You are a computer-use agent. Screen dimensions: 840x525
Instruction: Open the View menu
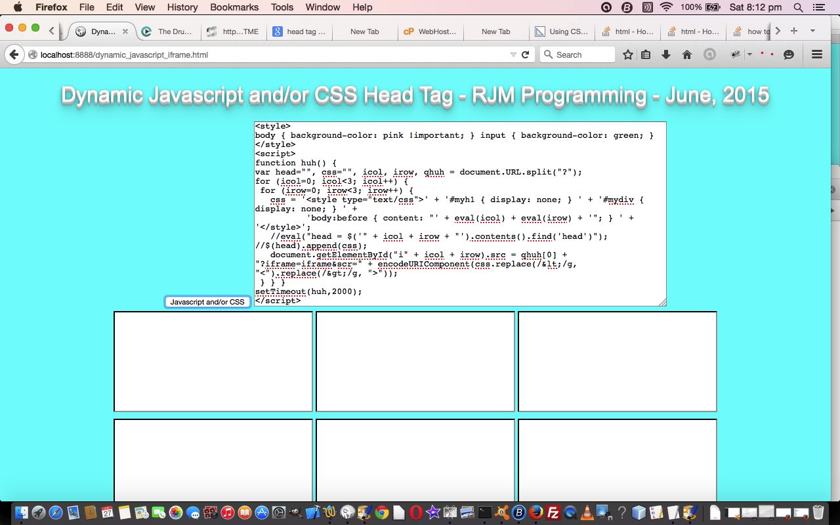point(145,7)
